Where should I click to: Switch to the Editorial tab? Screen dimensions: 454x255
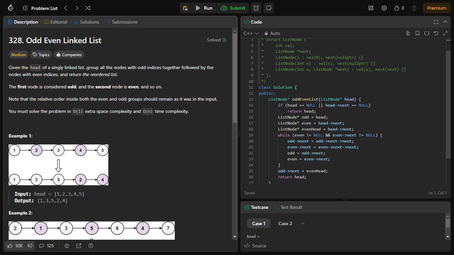point(55,22)
